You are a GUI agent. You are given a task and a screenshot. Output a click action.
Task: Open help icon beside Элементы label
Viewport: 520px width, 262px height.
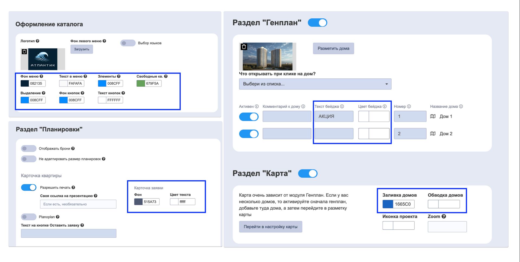(x=119, y=77)
